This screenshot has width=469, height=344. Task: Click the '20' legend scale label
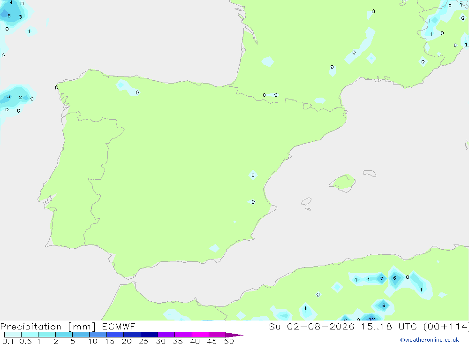127,341
